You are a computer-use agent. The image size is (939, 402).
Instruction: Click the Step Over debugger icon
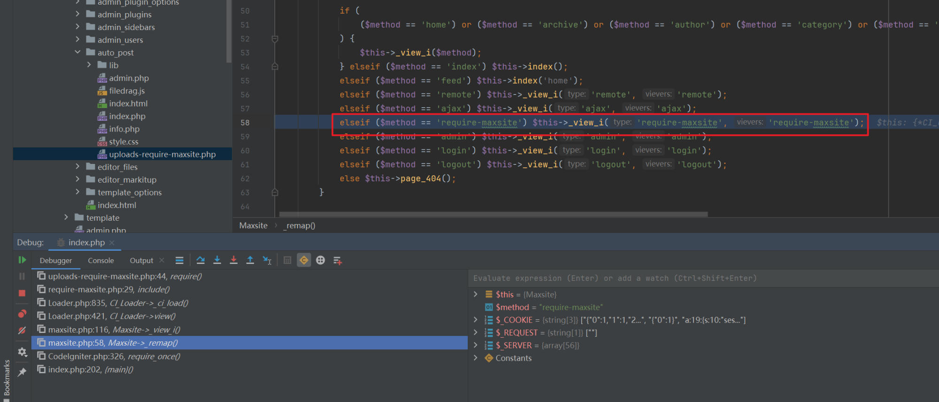[200, 260]
